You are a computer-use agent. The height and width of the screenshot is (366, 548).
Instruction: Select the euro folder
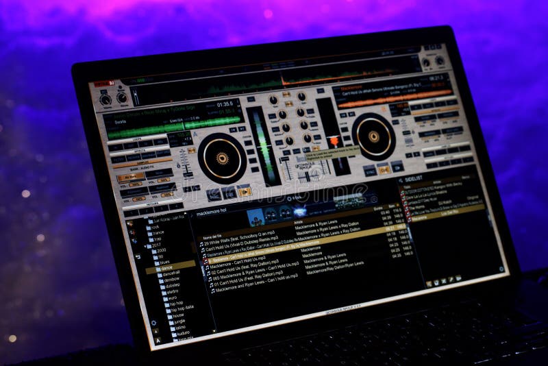(x=170, y=298)
